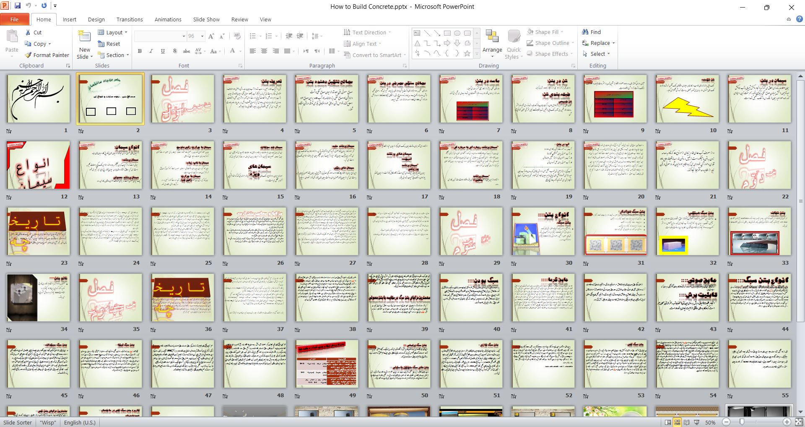Image resolution: width=805 pixels, height=427 pixels.
Task: Click the zoom out minus button
Action: point(726,422)
